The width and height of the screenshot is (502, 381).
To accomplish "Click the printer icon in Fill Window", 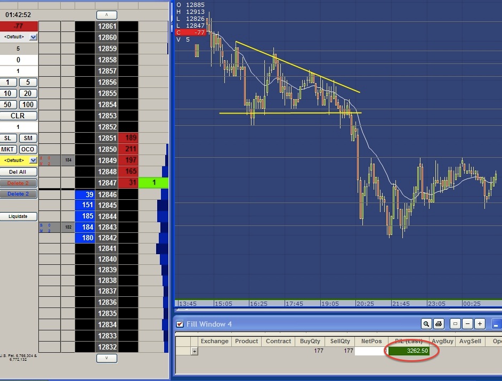I will pyautogui.click(x=439, y=323).
